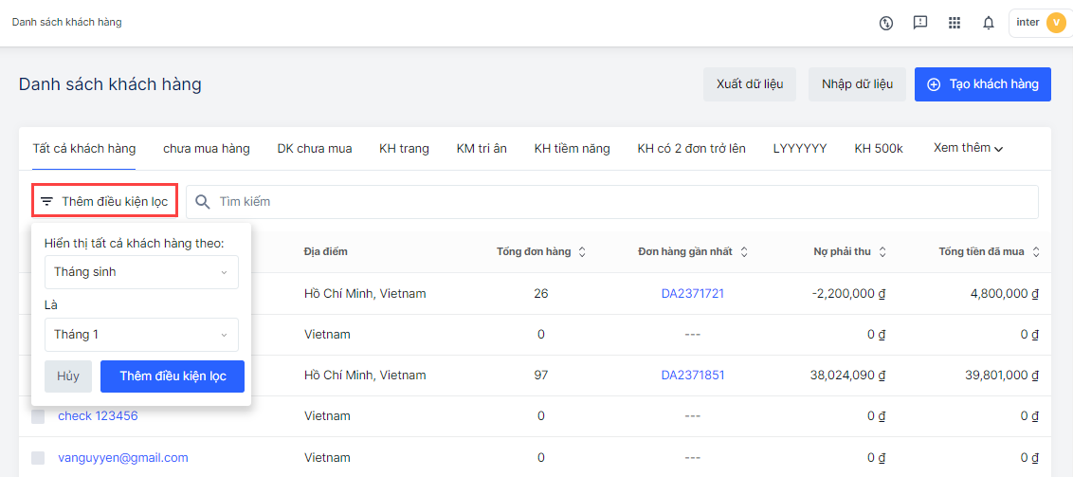Open the apps grid menu icon
The height and width of the screenshot is (477, 1073).
click(955, 23)
